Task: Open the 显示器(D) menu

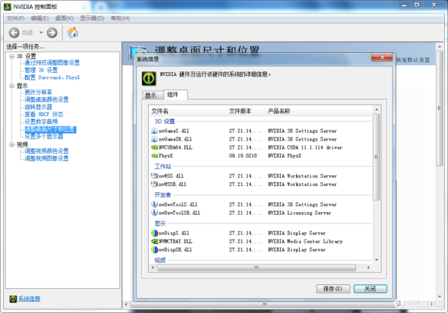Action: tap(92, 19)
